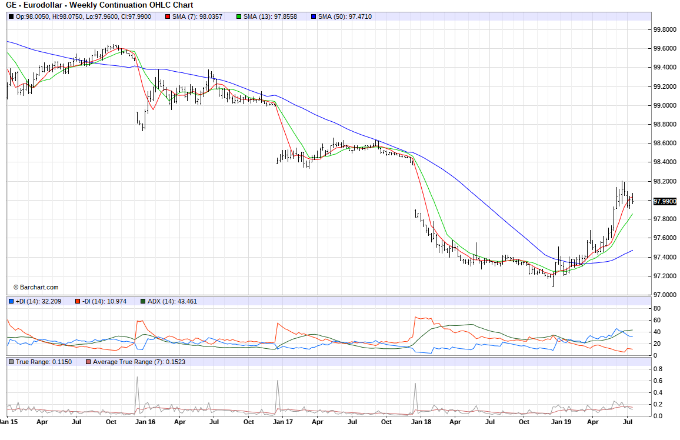Click the '-DI (14): 10.974' legend label

pos(105,301)
